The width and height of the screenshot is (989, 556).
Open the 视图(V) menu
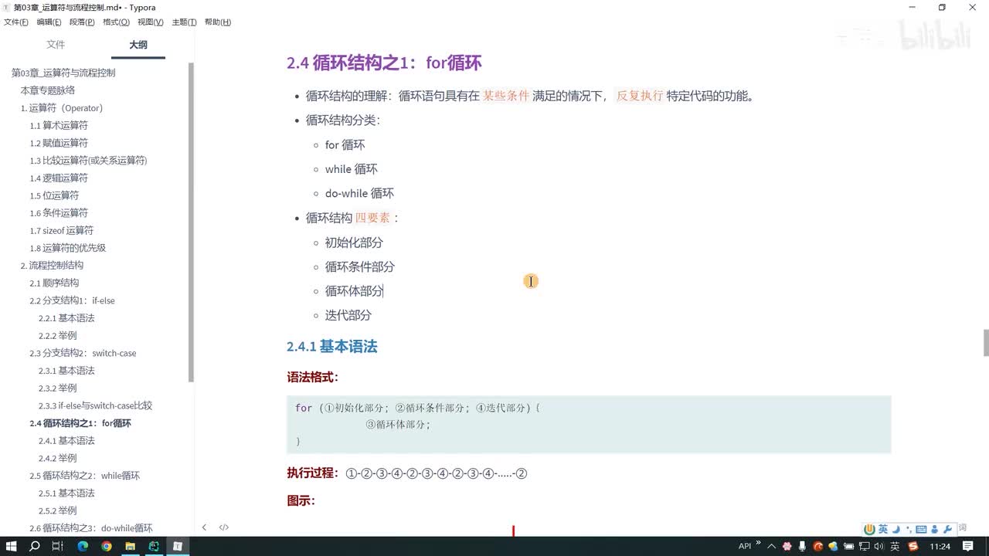pos(151,22)
